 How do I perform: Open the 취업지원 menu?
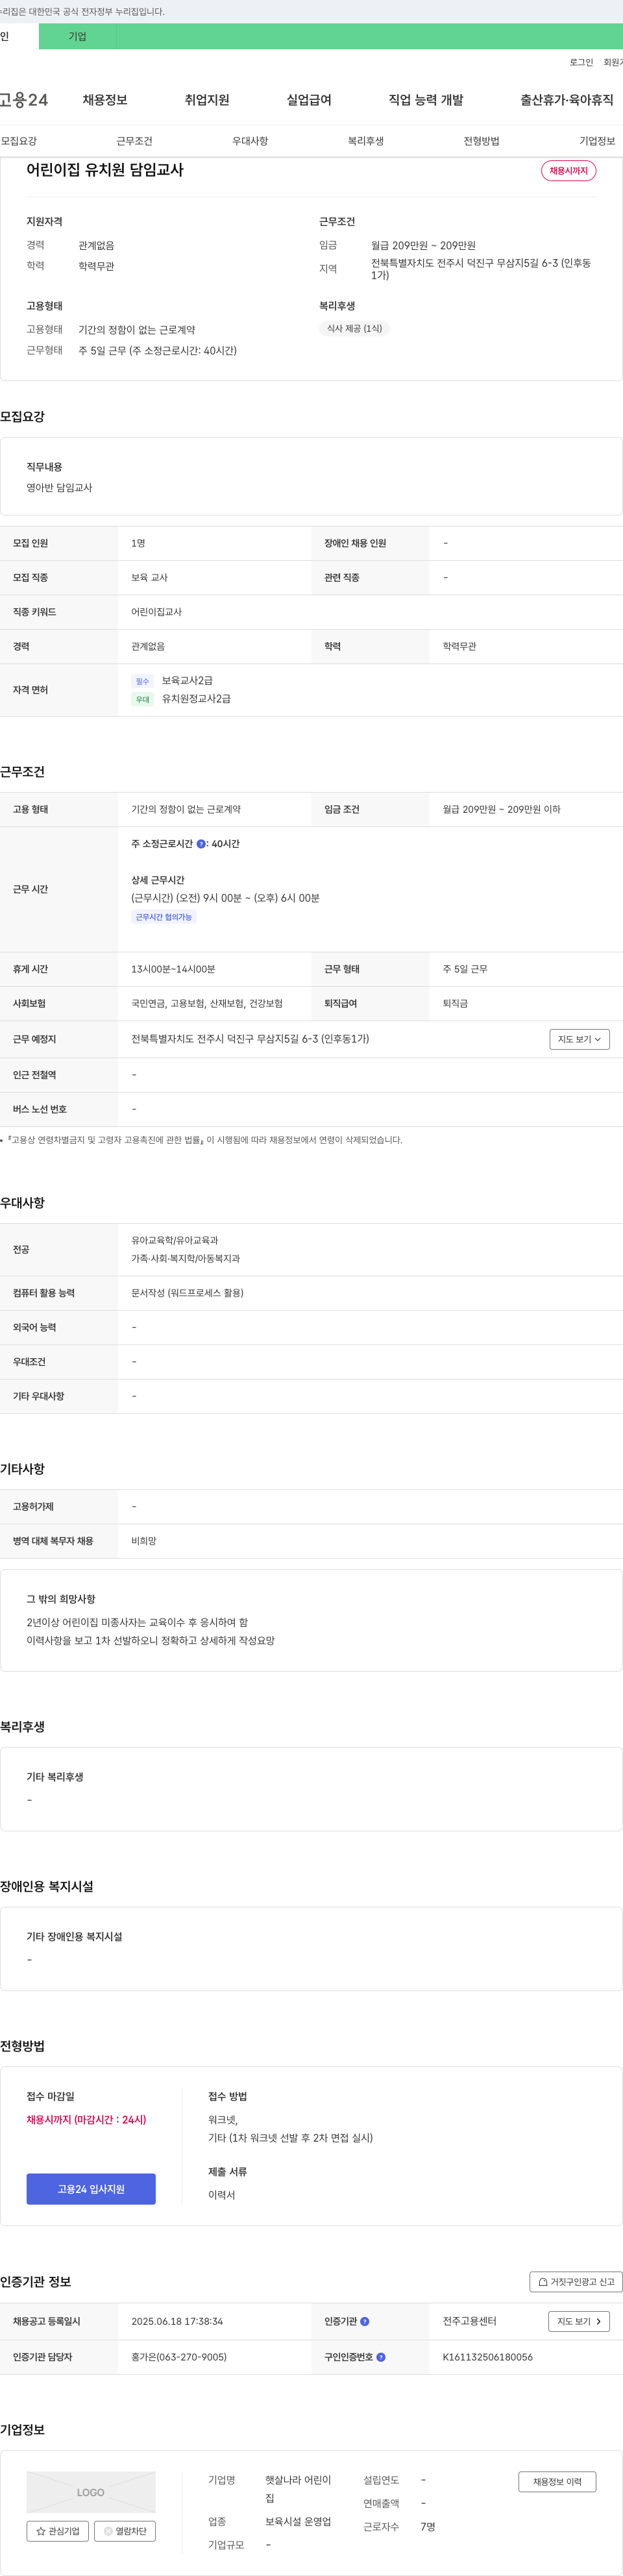tap(207, 100)
